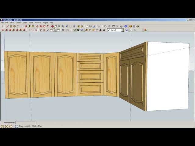195x146 pixels.
Task: Click the first round status bar icon
Action: [x=2, y=127]
